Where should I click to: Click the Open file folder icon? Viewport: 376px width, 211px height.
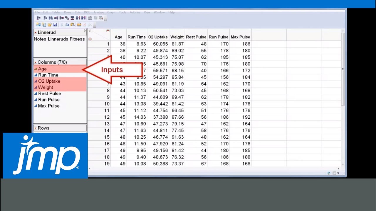point(50,25)
